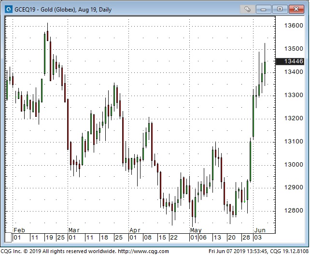Click the Mar month label
The width and height of the screenshot is (310, 255).
(x=74, y=230)
